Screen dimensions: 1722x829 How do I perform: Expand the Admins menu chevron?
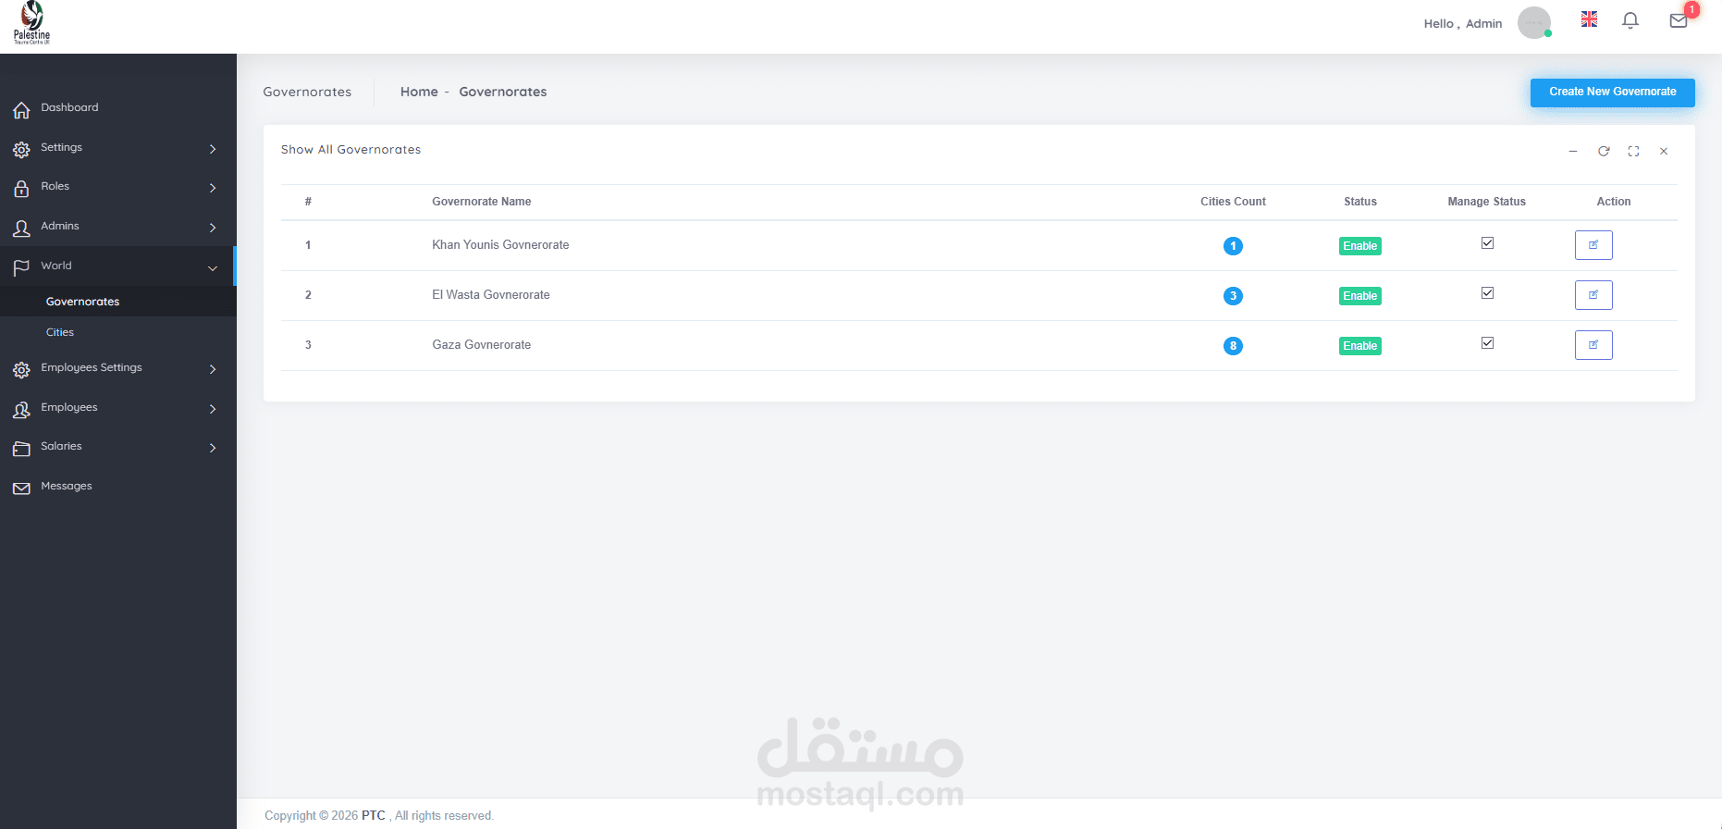tap(213, 228)
